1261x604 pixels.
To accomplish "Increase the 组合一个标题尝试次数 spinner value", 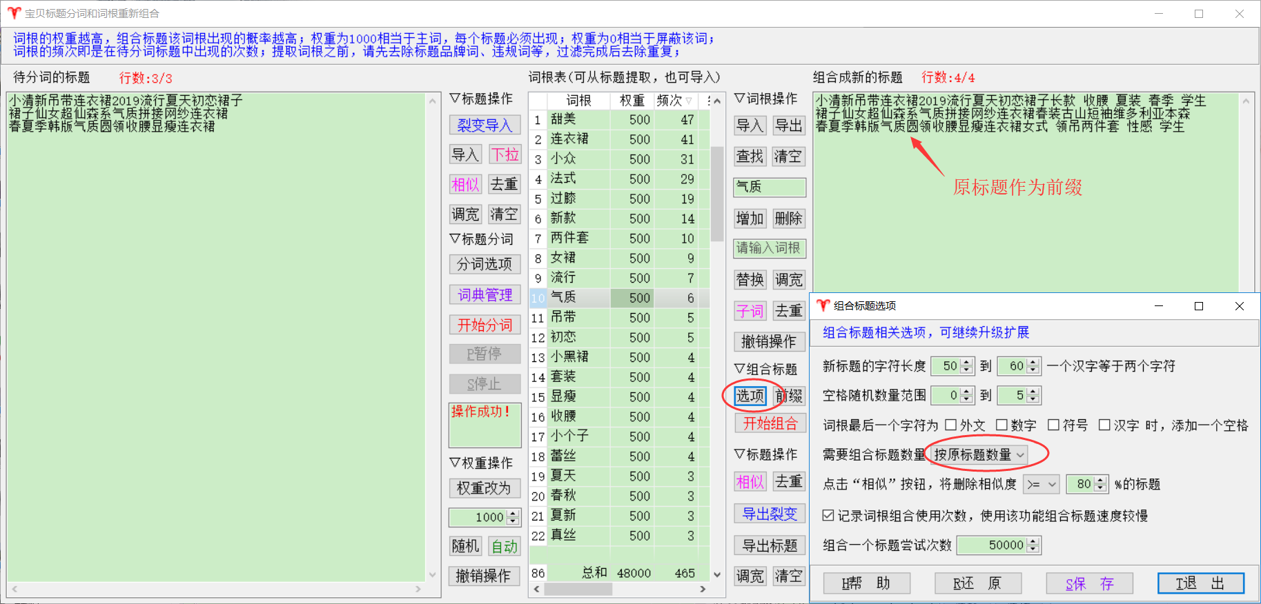I will pyautogui.click(x=1033, y=541).
